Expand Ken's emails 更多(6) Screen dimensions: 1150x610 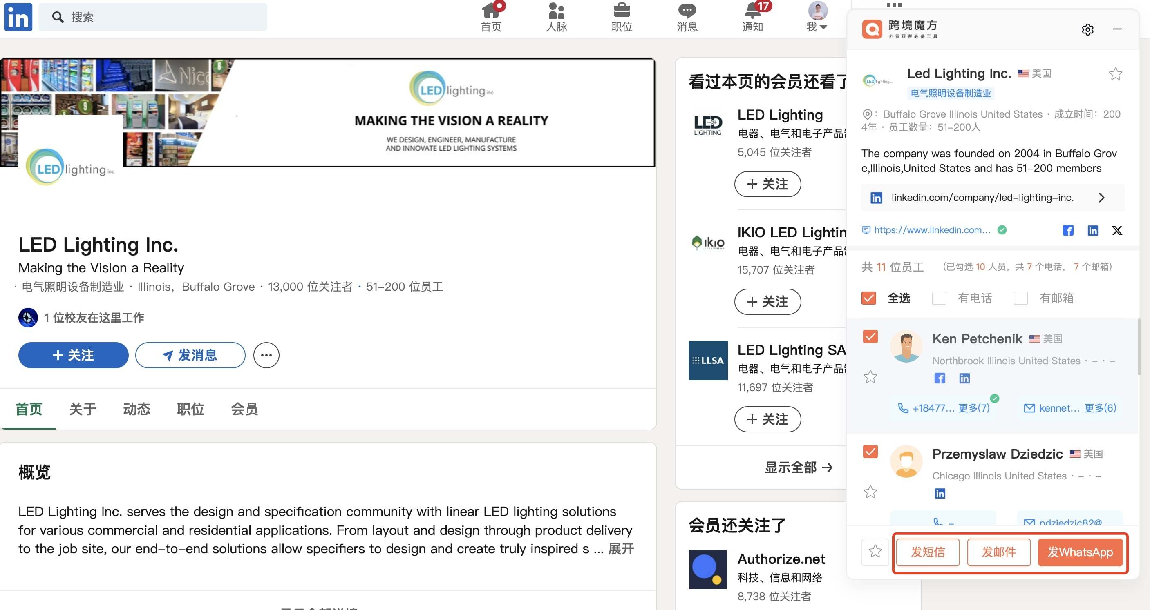pos(1100,408)
